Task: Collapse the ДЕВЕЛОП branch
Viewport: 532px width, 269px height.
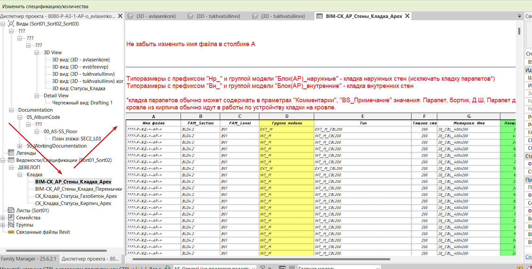Action: click(x=11, y=167)
